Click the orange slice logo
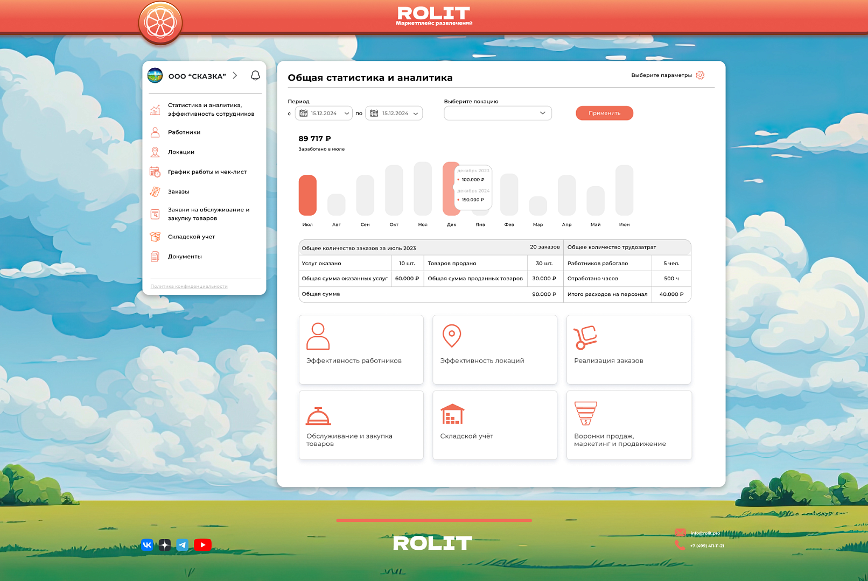 pos(160,23)
